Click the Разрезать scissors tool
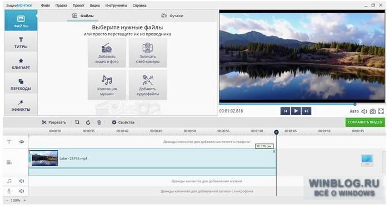Image resolution: width=389 pixels, height=206 pixels. 54,122
